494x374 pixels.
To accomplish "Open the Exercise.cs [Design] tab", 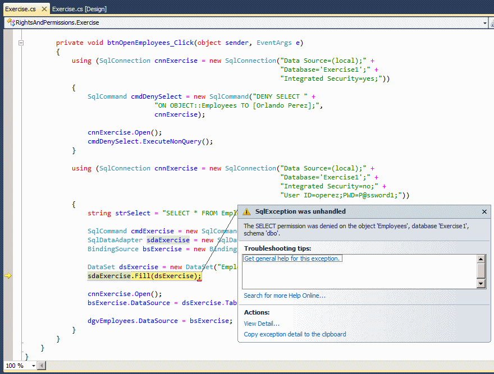I will (x=79, y=9).
